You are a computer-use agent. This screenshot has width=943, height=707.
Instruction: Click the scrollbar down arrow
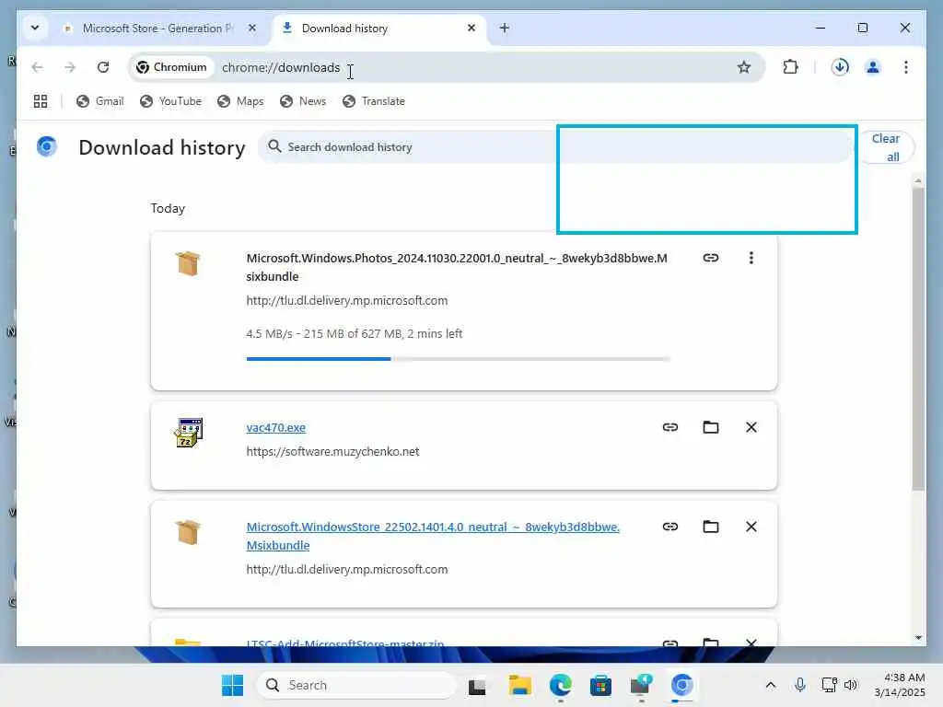[x=918, y=638]
